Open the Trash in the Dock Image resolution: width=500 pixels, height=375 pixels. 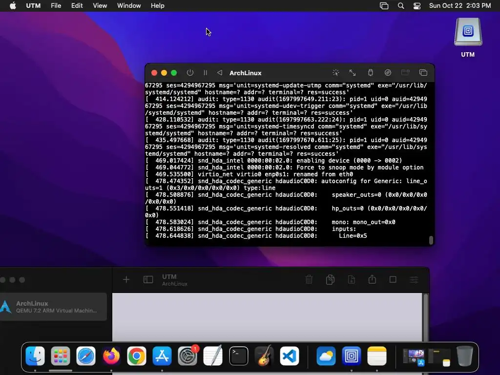[x=465, y=356]
